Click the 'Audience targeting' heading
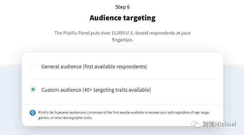The image size is (244, 135). coord(122,18)
